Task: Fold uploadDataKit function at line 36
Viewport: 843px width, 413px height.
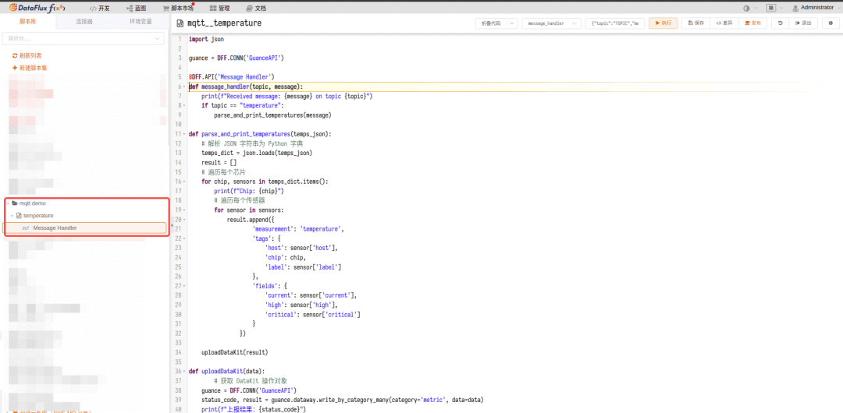Action: pyautogui.click(x=185, y=372)
